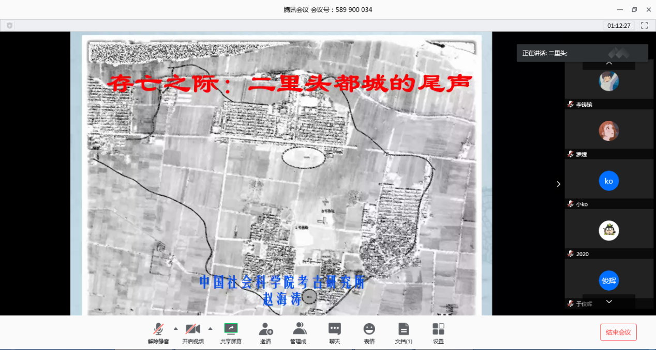This screenshot has height=350, width=656.
Task: Turn on the camera (开启视频)
Action: [193, 333]
